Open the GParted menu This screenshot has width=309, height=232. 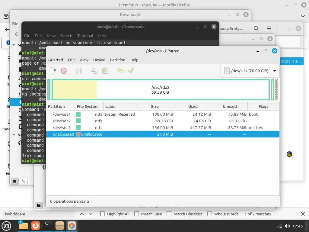(x=56, y=60)
